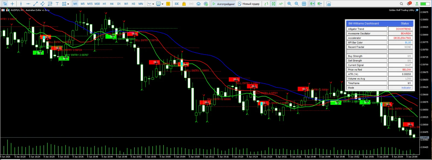Zoom out the chart
This screenshot has height=160, width=432.
(297, 4)
